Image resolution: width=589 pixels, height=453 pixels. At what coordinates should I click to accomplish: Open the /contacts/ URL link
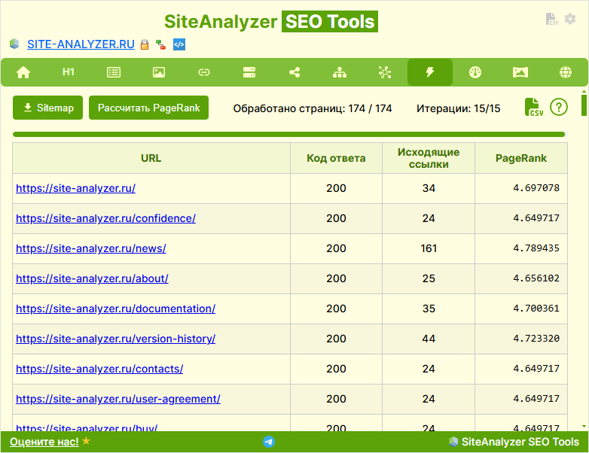[99, 369]
